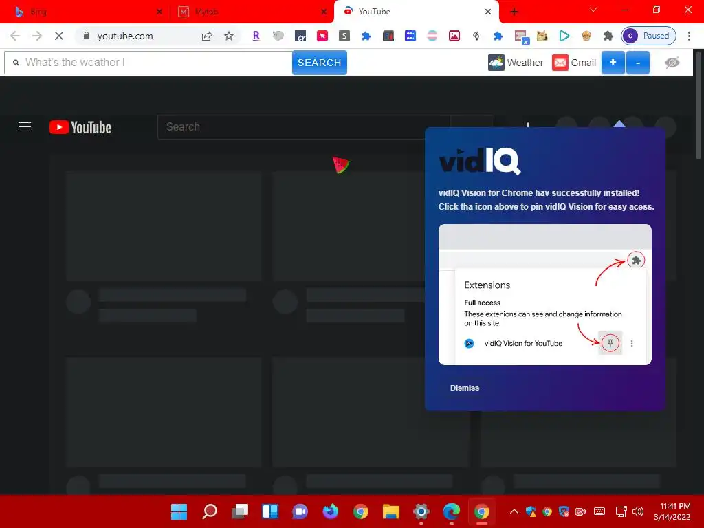Open the gray S extension icon
The image size is (704, 528).
[x=344, y=36]
